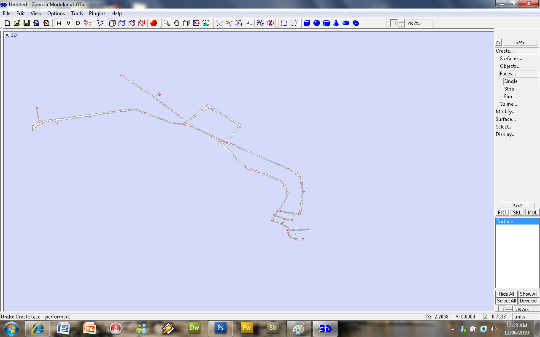Toggle the V axis lock button

(68, 23)
